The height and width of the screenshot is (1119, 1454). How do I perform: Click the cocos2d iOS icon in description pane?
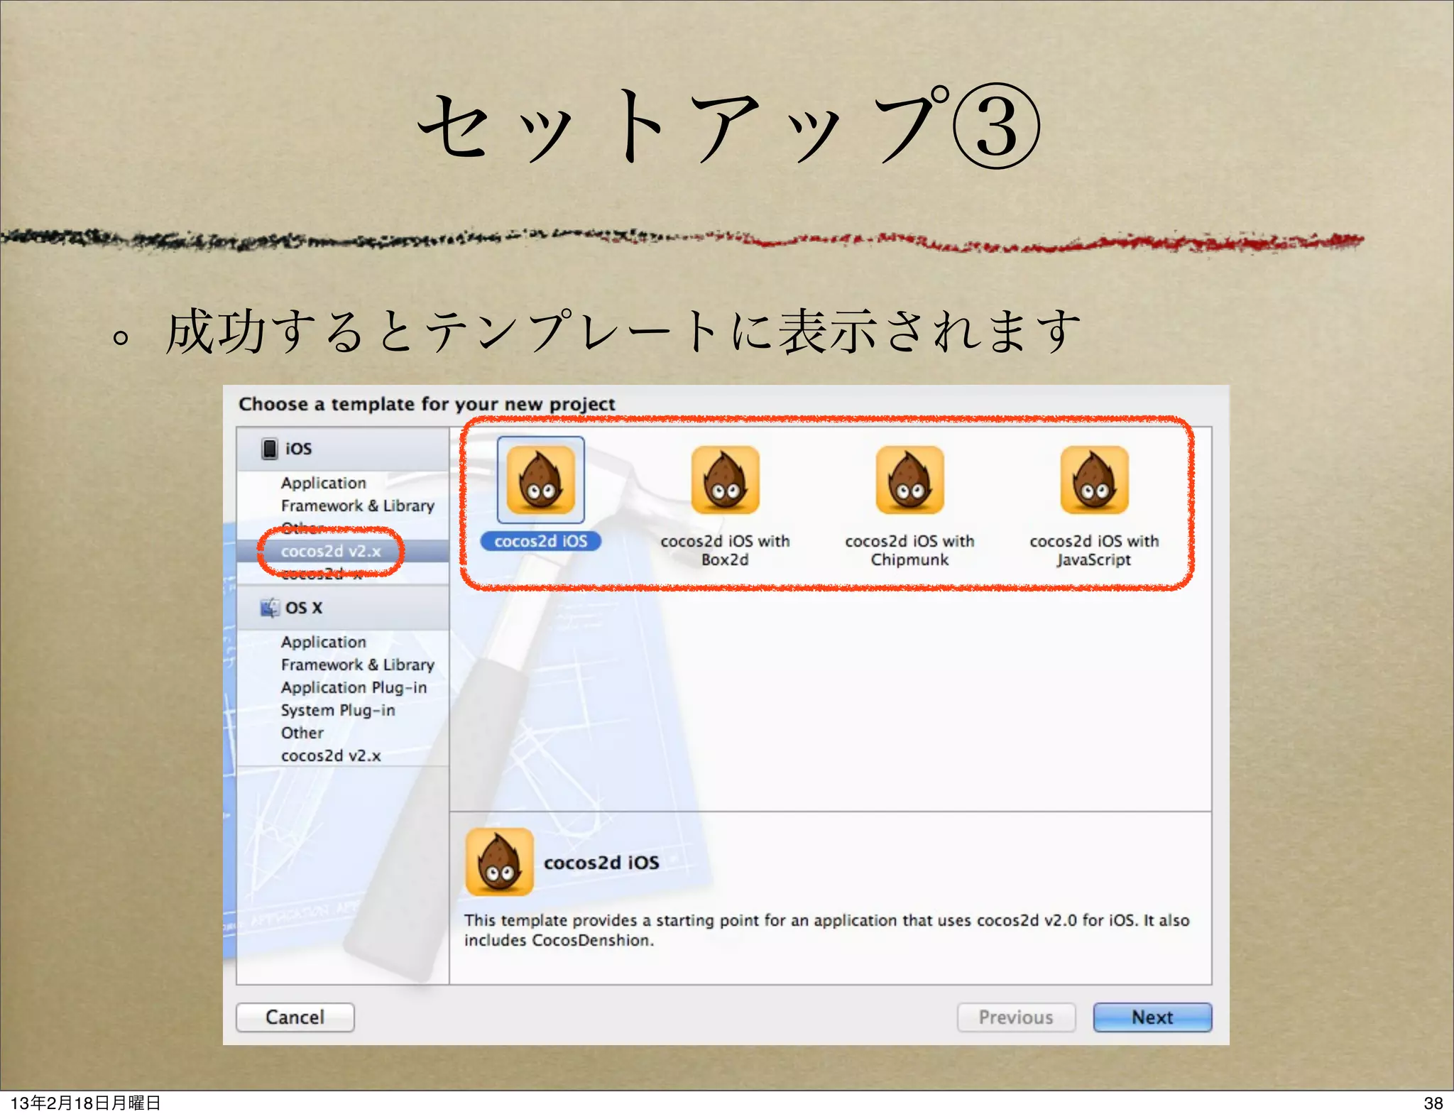pos(499,862)
